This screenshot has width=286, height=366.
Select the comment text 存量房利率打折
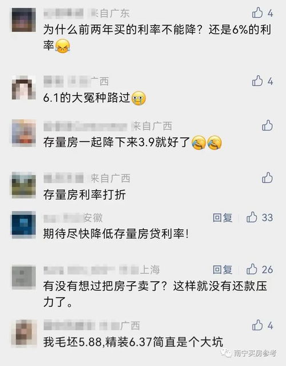(85, 194)
